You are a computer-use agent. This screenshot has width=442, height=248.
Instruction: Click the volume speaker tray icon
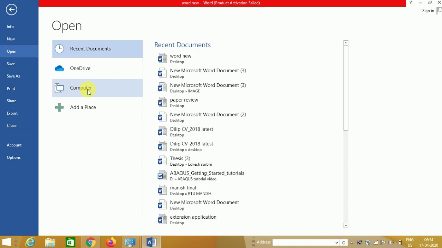click(391, 242)
